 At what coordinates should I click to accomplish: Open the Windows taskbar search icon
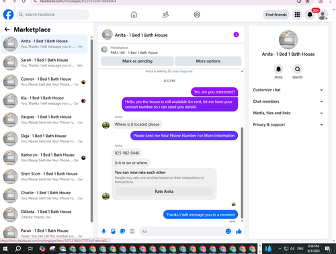coord(17,249)
